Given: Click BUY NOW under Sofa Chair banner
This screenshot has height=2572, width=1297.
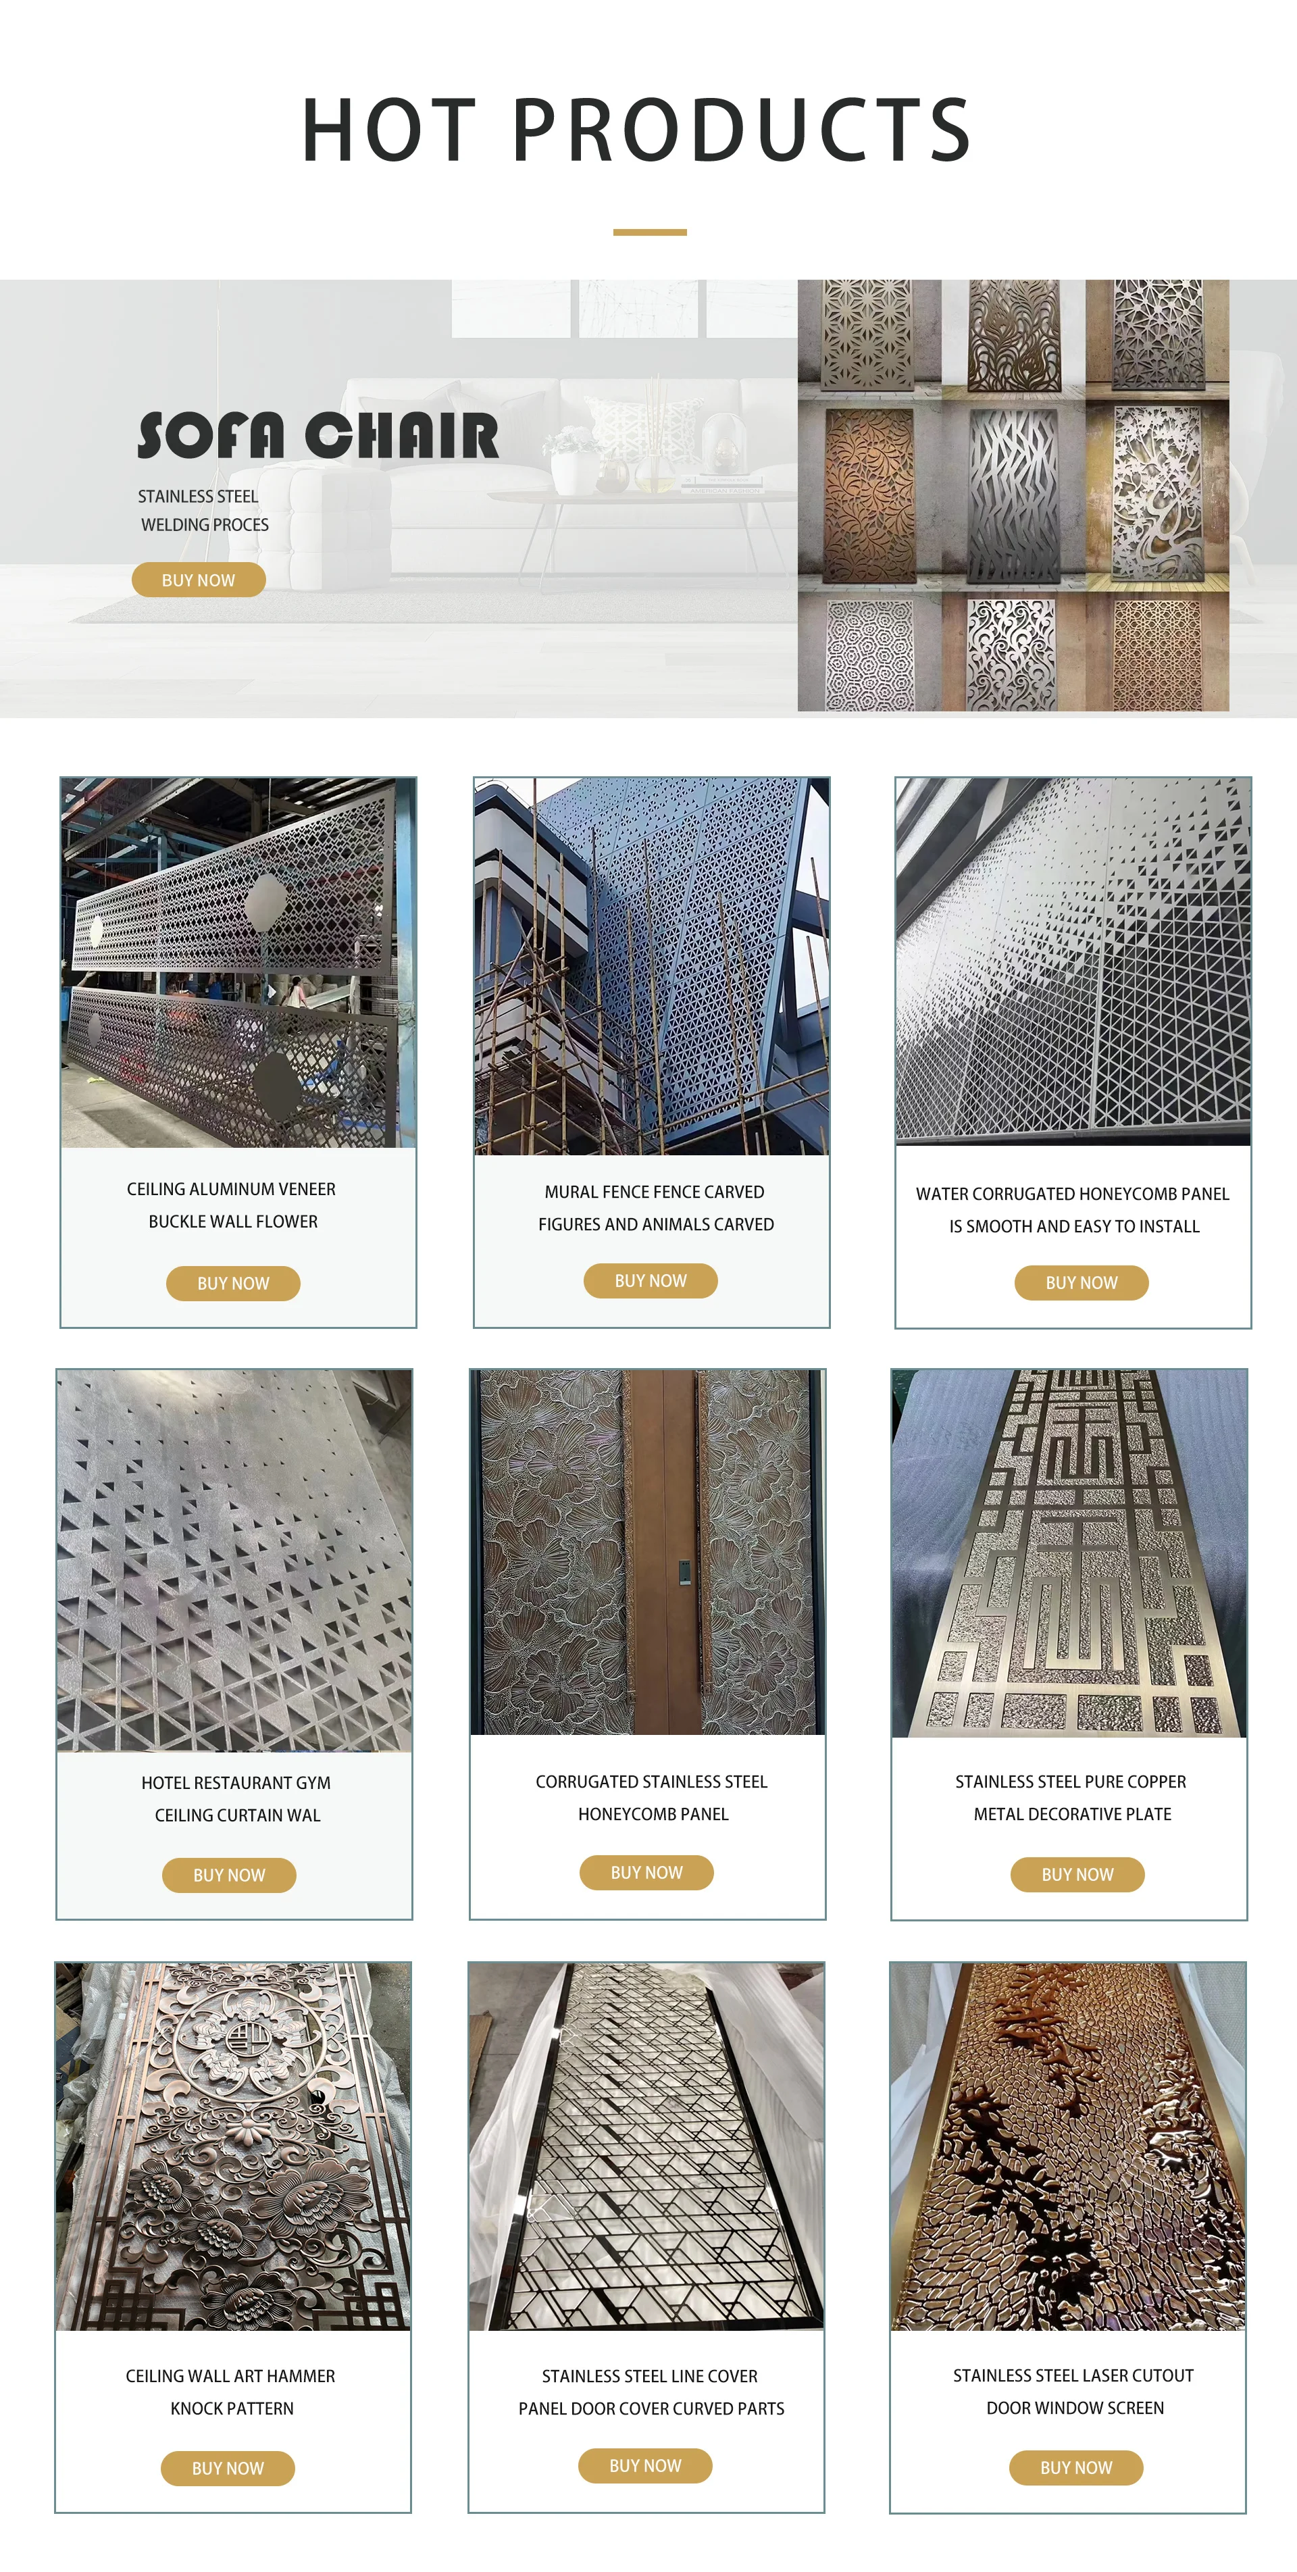Looking at the screenshot, I should (199, 580).
